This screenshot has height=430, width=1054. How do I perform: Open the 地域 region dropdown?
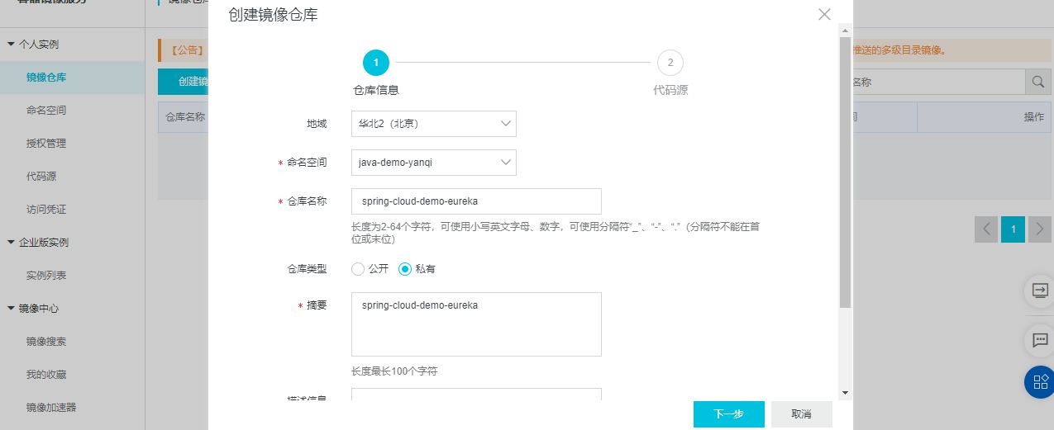coord(433,124)
